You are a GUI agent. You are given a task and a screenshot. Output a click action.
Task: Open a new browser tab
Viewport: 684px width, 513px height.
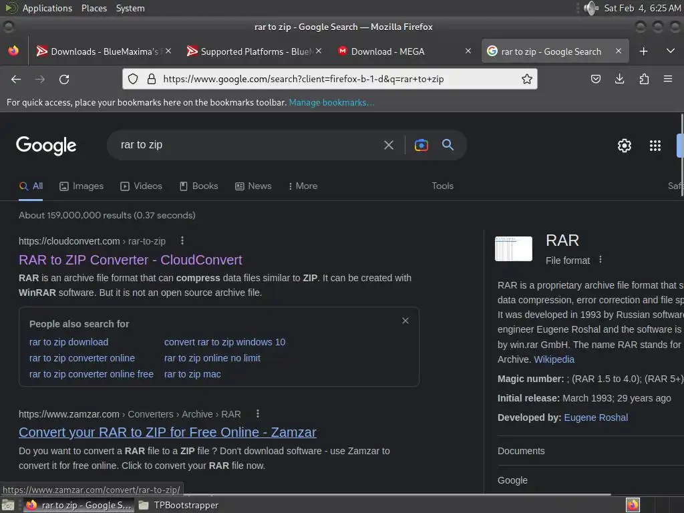point(643,51)
